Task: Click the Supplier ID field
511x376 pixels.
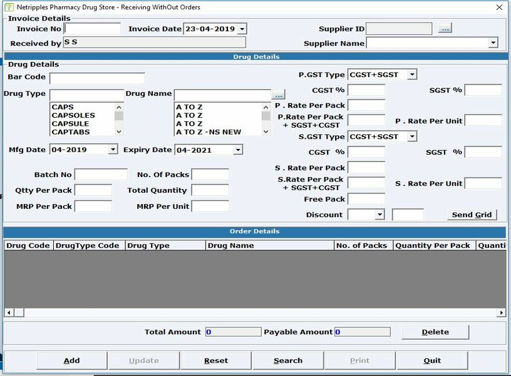Action: (399, 29)
